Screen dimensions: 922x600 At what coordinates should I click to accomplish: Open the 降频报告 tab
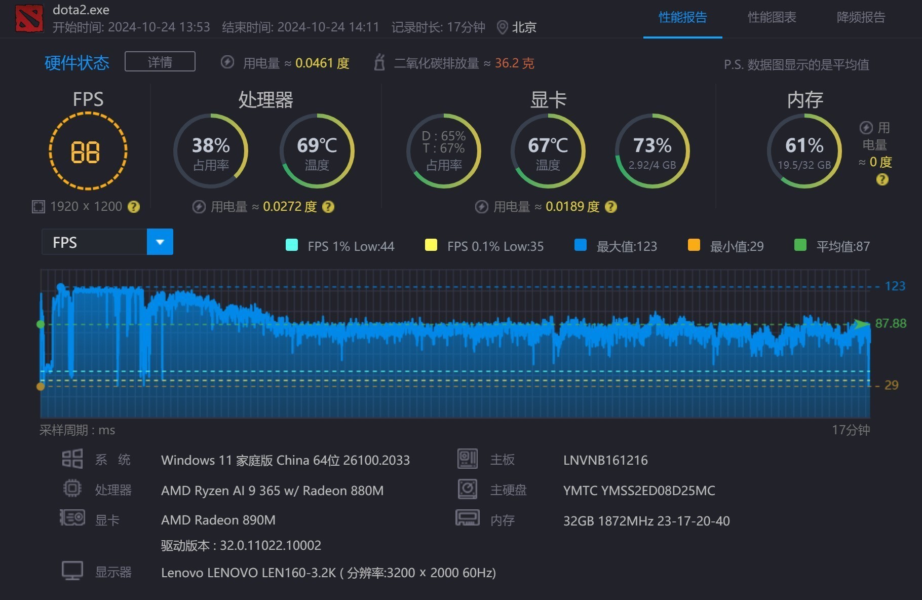click(861, 18)
